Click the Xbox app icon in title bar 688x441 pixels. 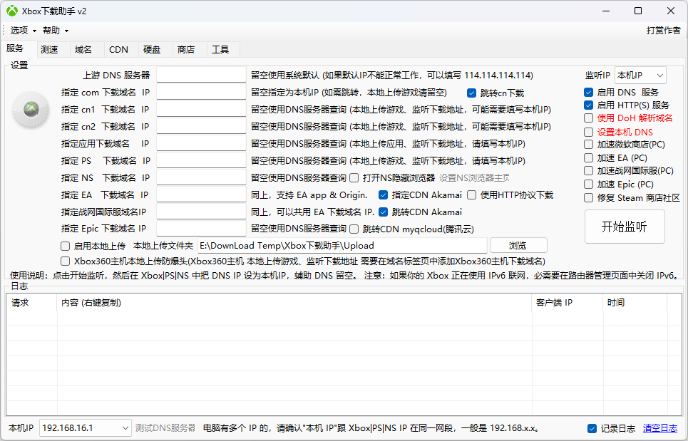click(x=12, y=11)
